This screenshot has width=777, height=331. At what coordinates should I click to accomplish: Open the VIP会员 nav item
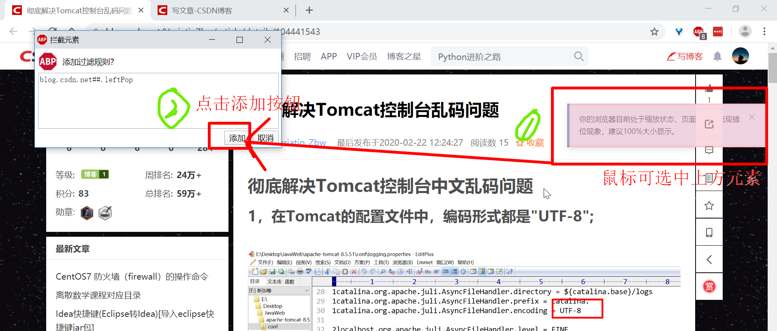click(362, 56)
